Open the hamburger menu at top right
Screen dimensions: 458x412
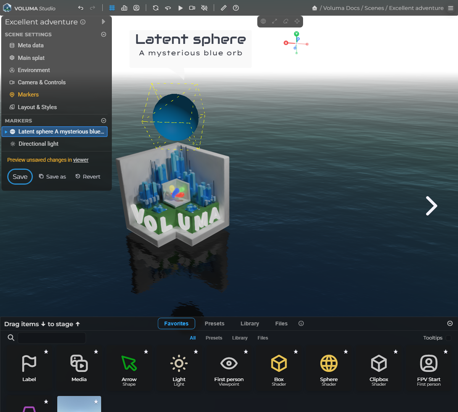tap(451, 8)
